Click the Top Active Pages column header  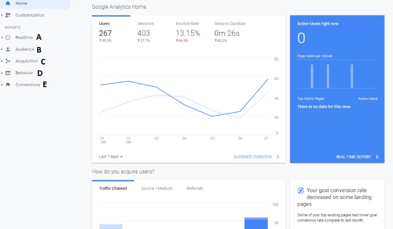coord(311,99)
